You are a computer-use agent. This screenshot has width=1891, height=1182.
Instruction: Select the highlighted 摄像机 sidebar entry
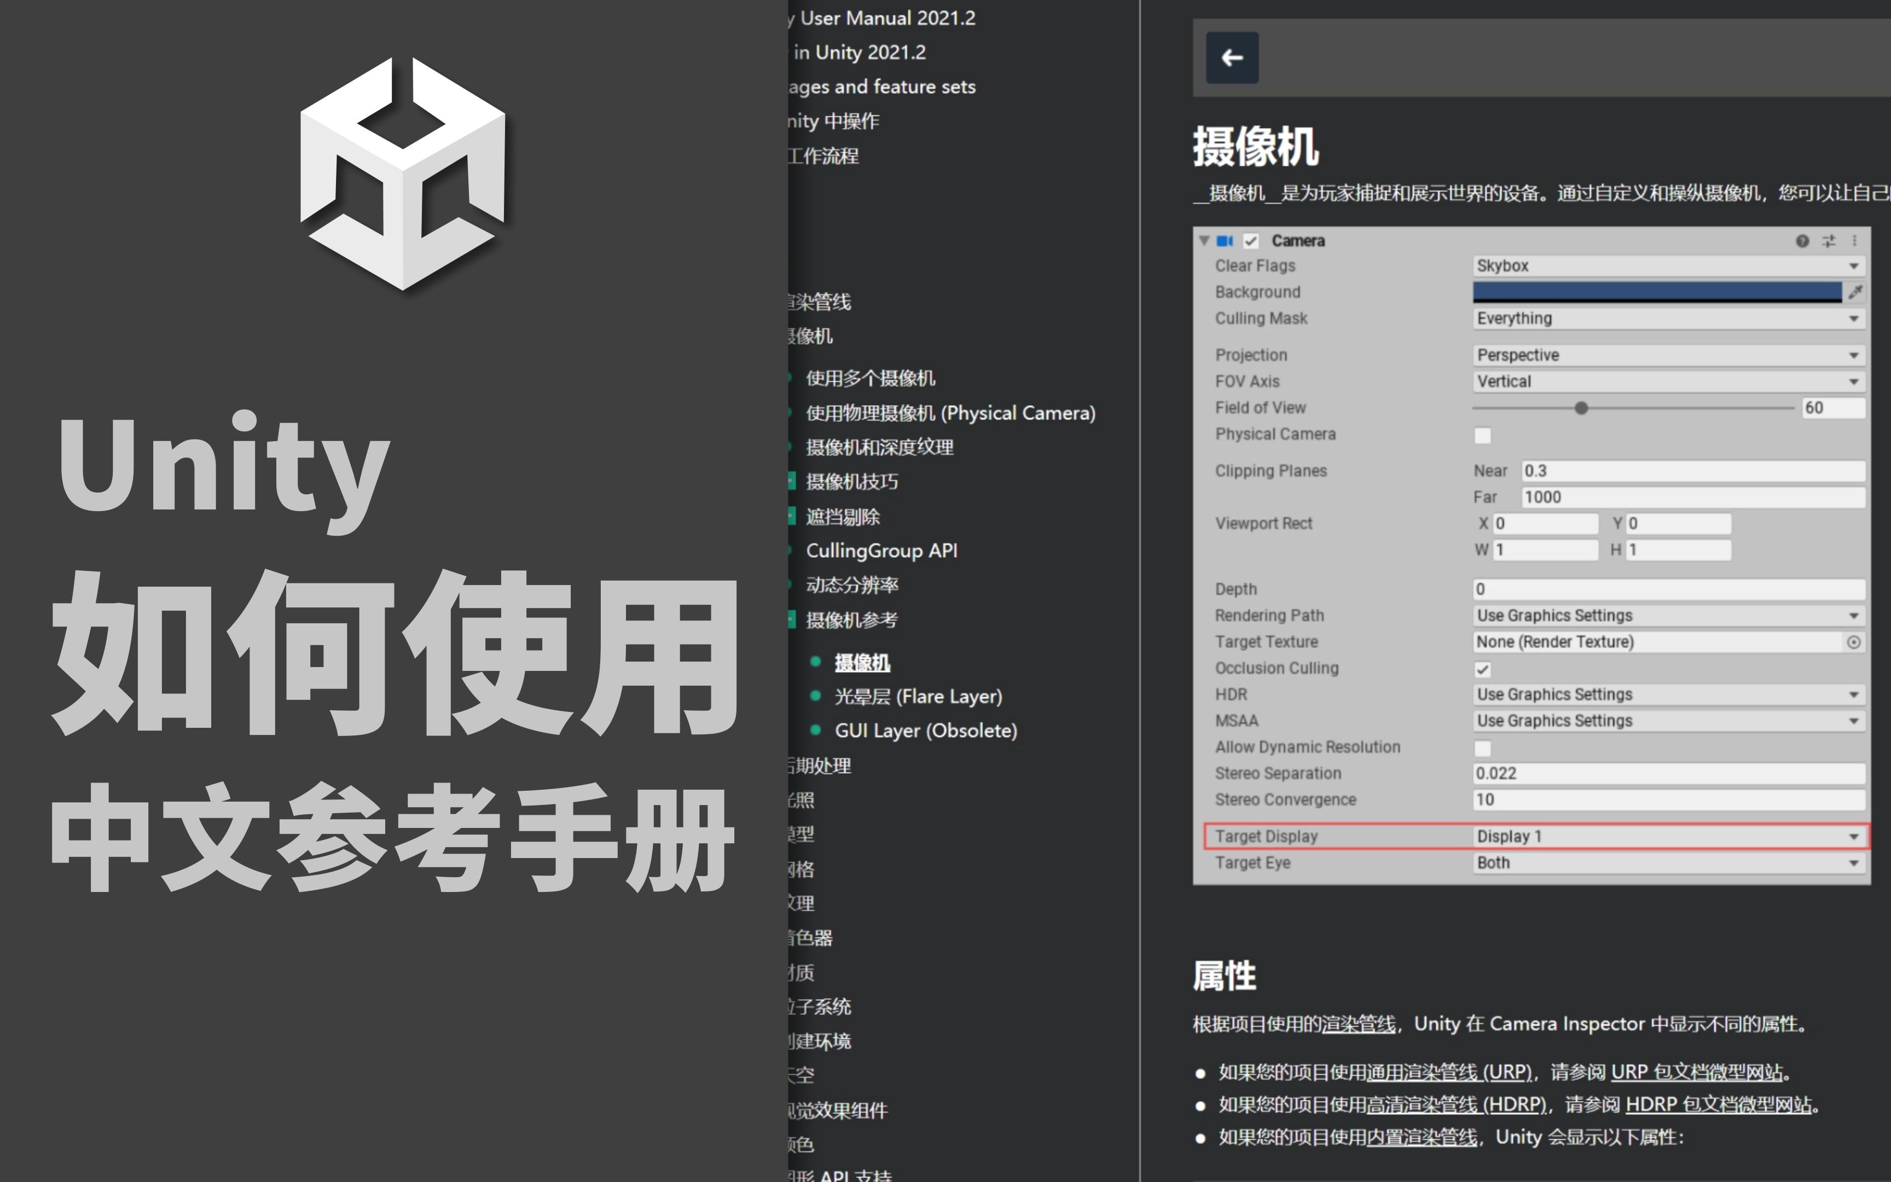click(x=863, y=663)
